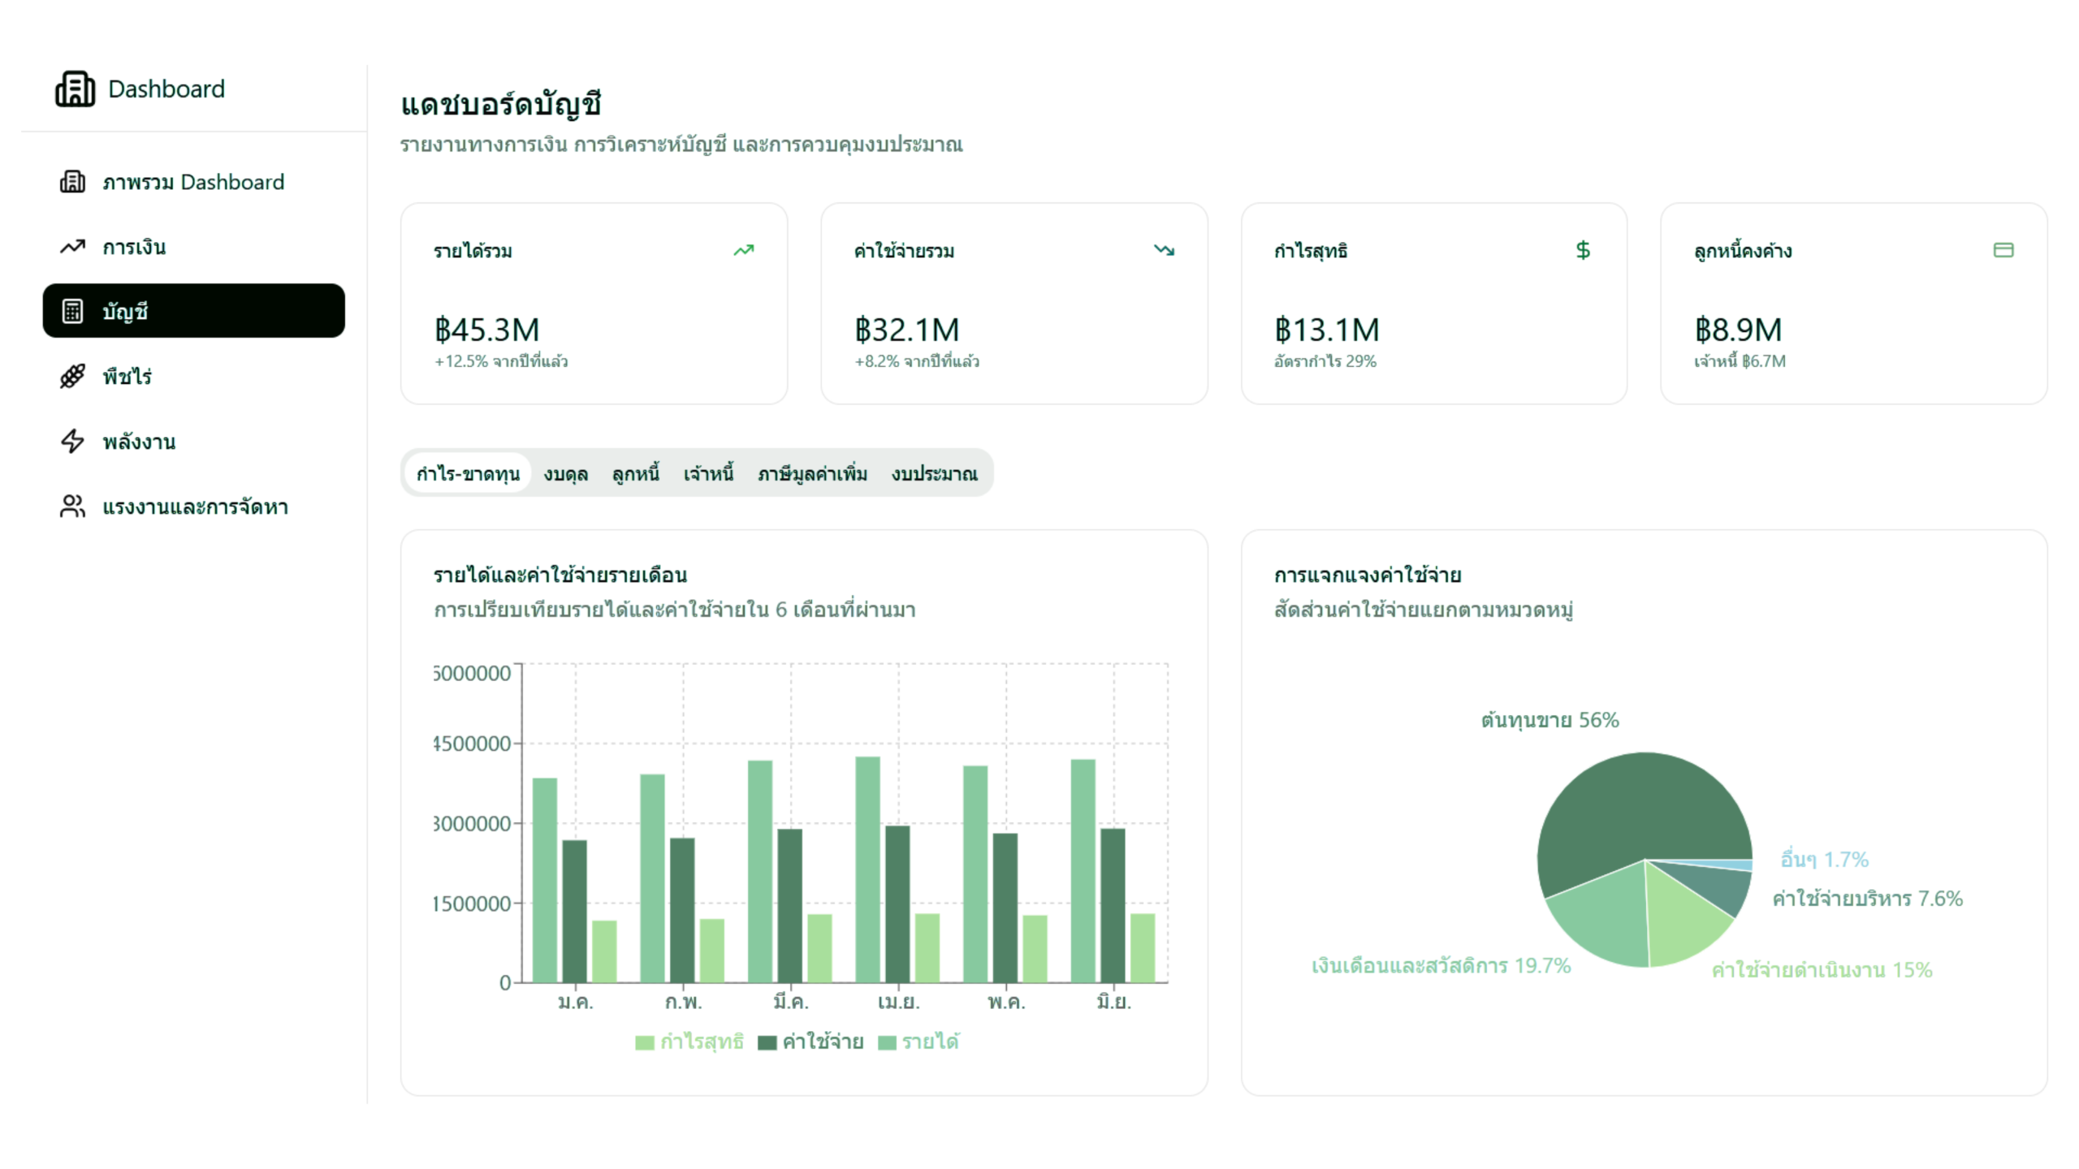Click dollar icon on กำไรสุทธิ card
Viewport: 2079px width, 1169px height.
[x=1583, y=250]
